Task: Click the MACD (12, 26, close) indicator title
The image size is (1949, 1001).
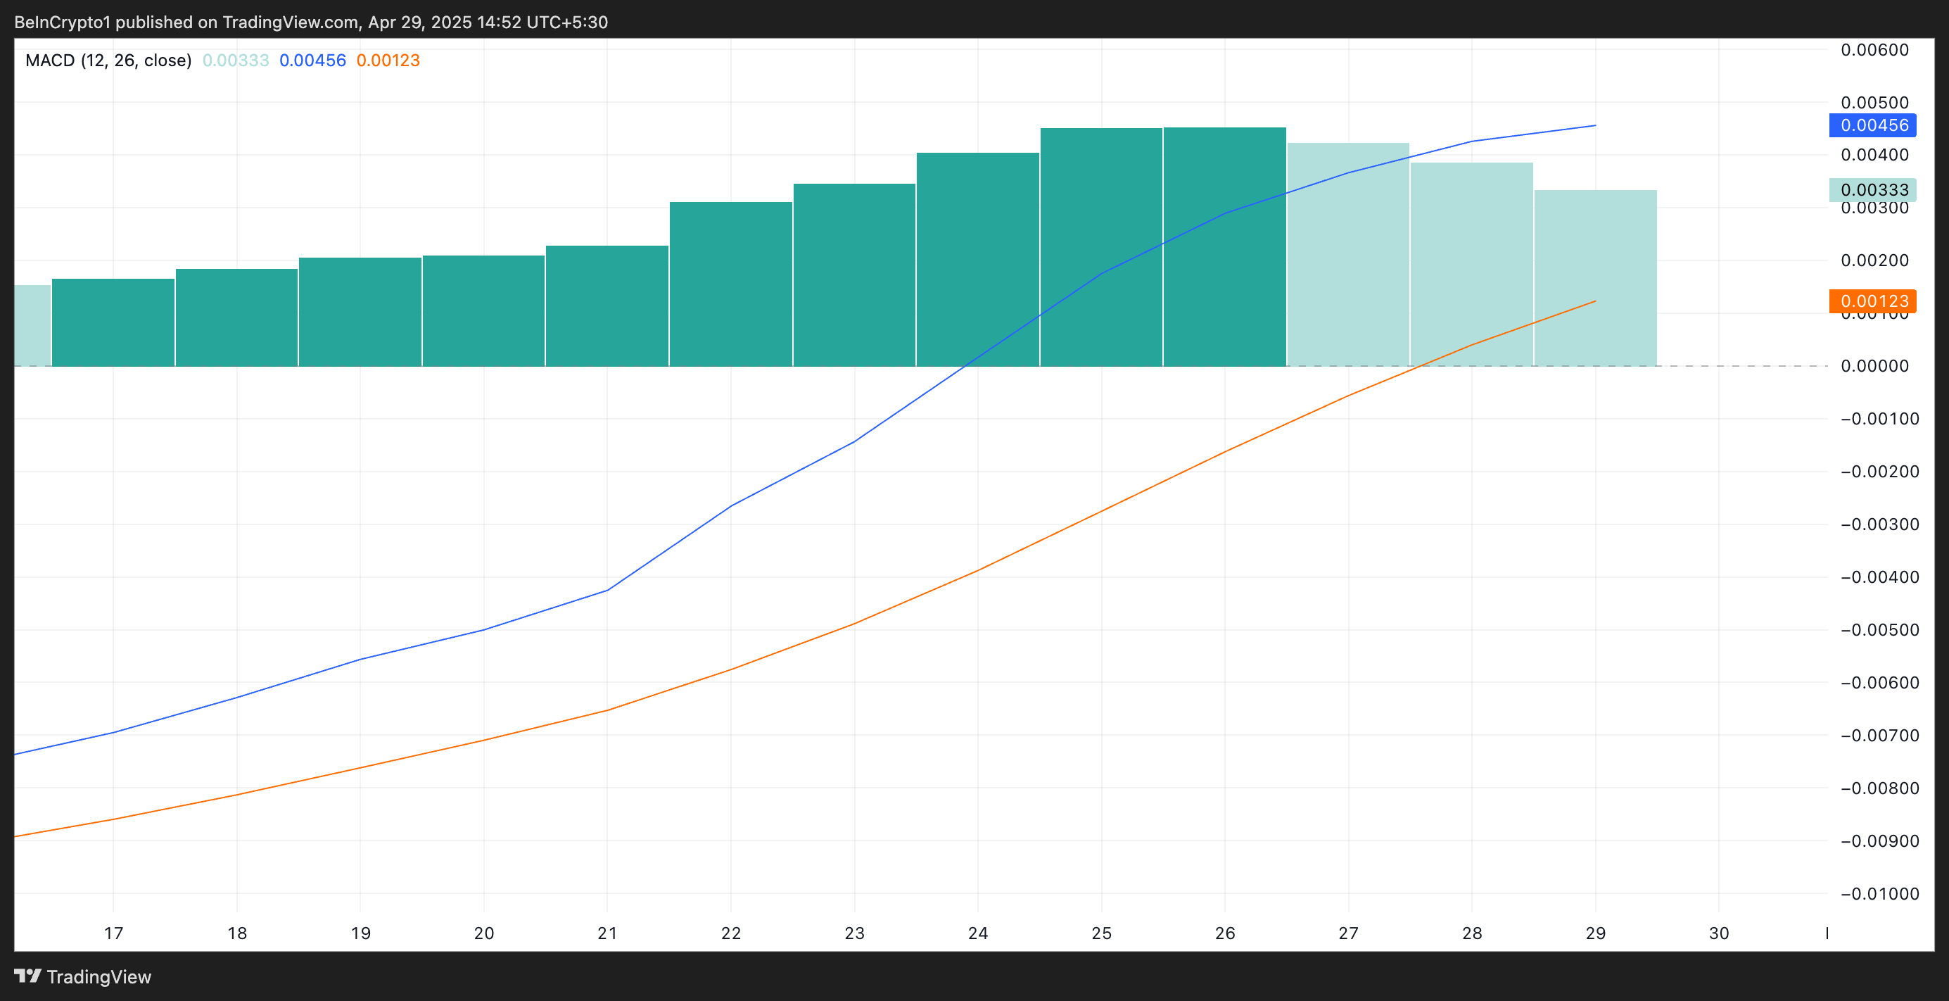Action: tap(108, 61)
